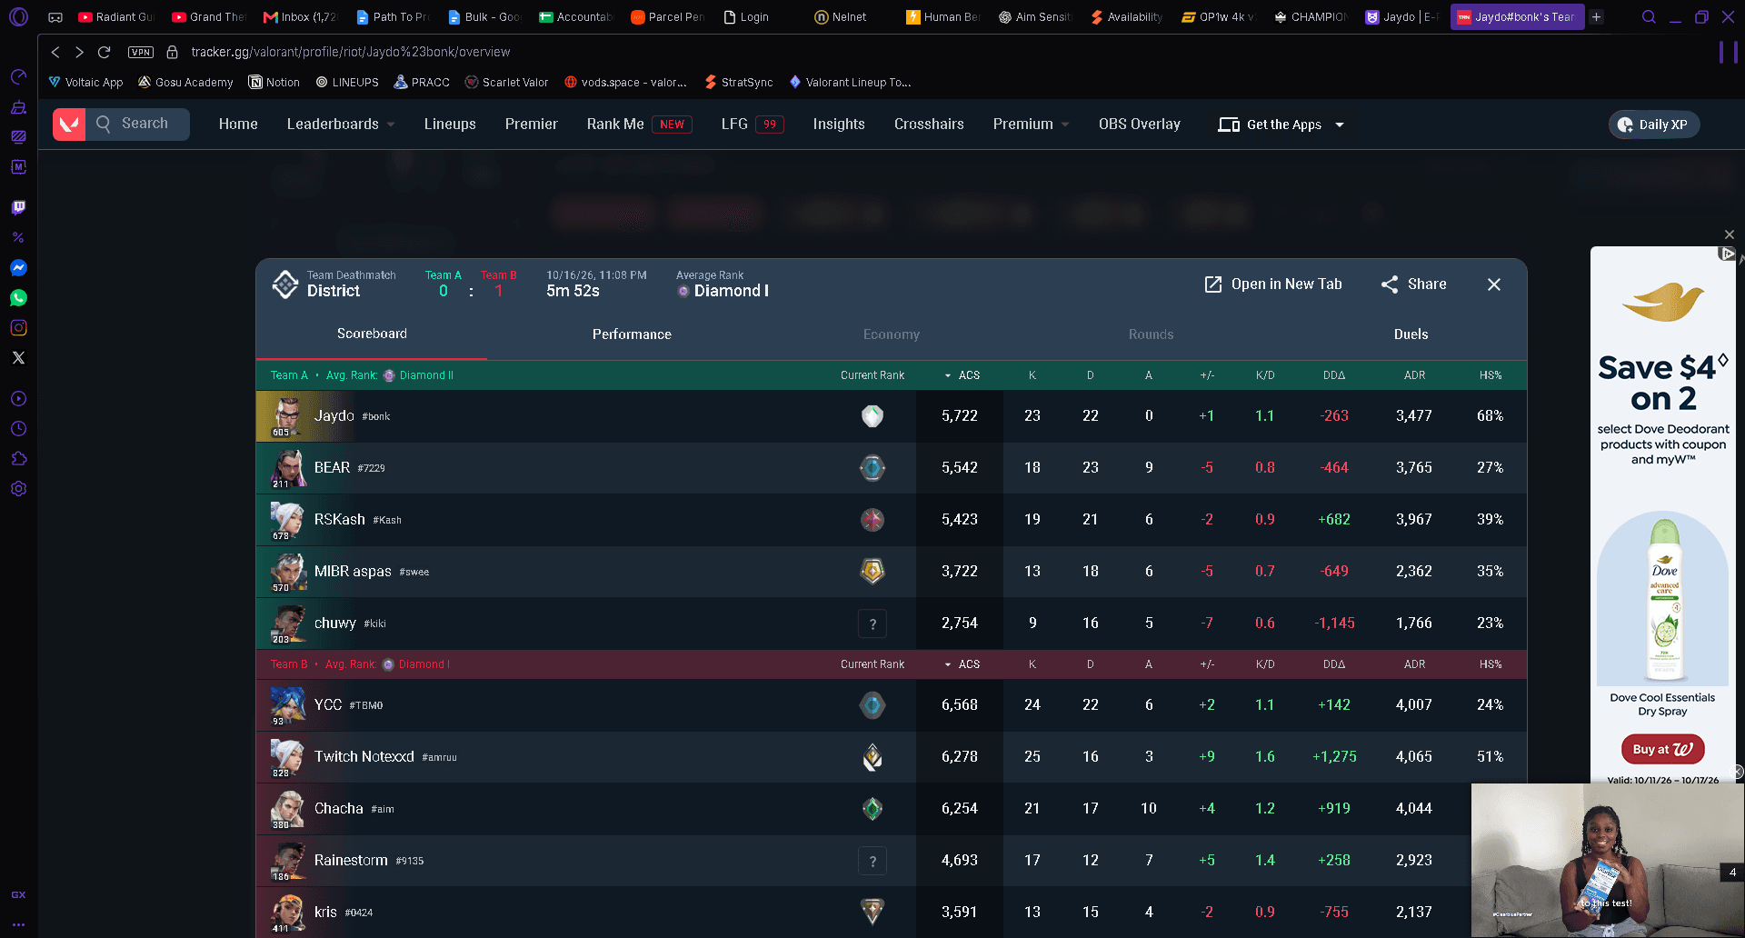Image resolution: width=1745 pixels, height=938 pixels.
Task: Click the URL address bar
Action: click(x=350, y=52)
